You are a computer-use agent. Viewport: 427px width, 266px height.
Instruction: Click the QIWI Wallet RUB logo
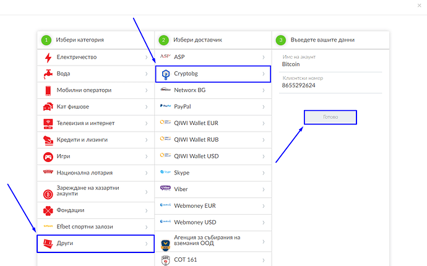[165, 139]
